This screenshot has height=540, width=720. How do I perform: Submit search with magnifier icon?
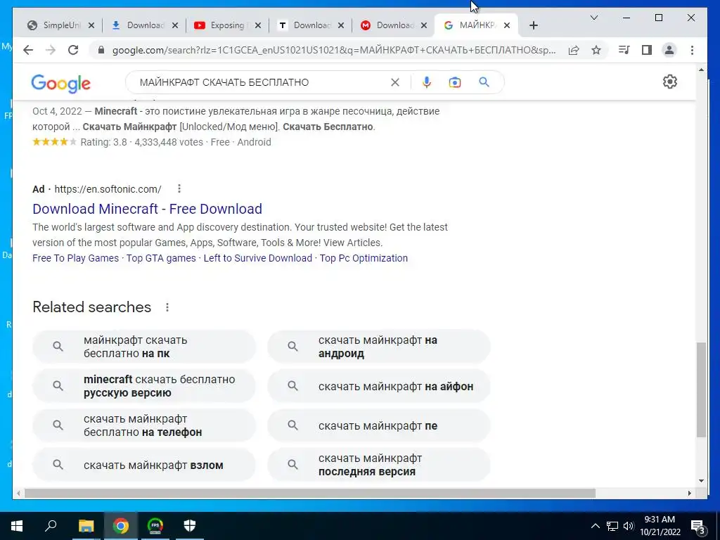tap(484, 82)
